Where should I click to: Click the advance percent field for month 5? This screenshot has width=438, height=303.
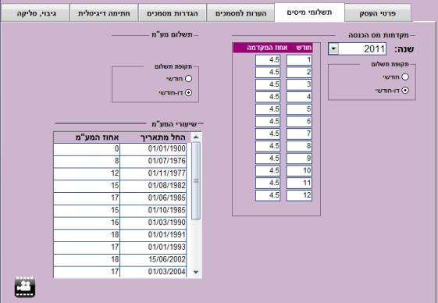[x=268, y=109]
